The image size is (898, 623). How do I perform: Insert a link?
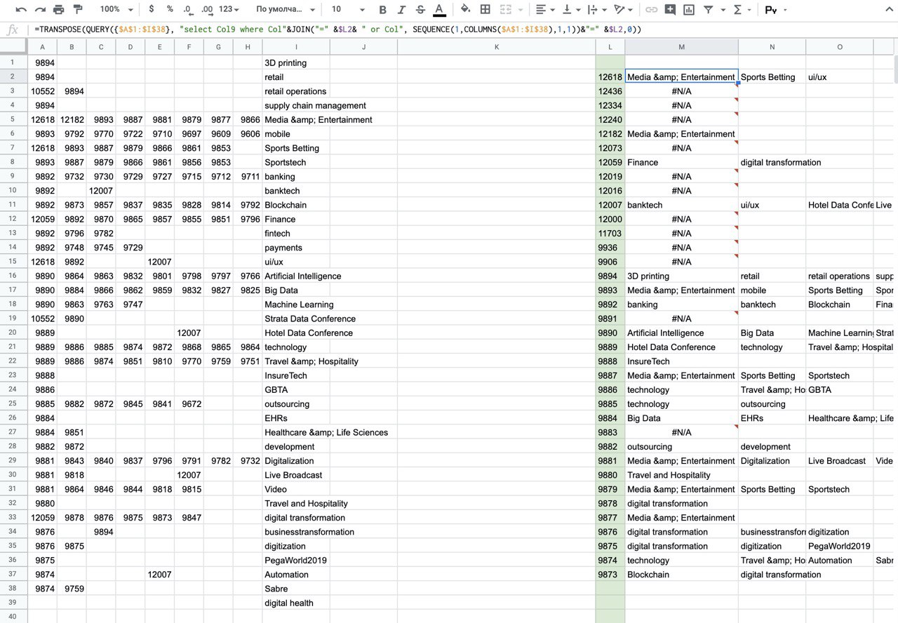(x=651, y=10)
